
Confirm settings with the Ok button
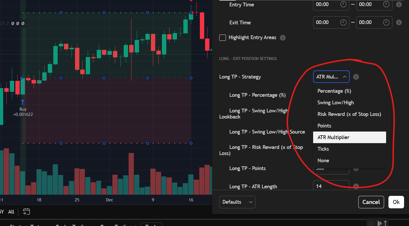[x=396, y=202]
